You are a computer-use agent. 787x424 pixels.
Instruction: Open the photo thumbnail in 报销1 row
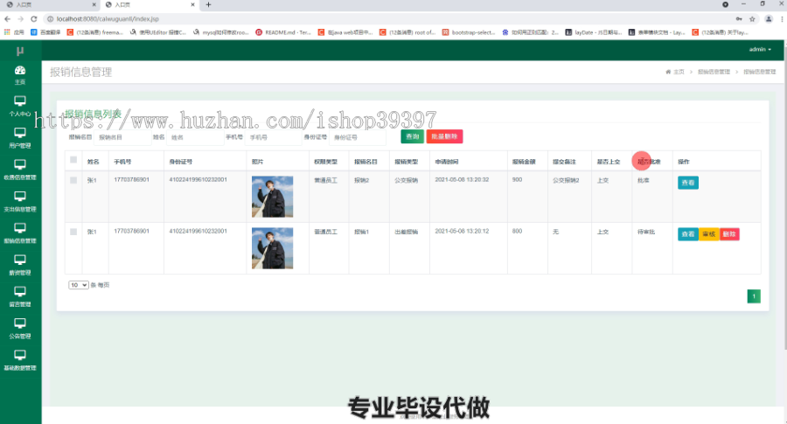point(272,248)
